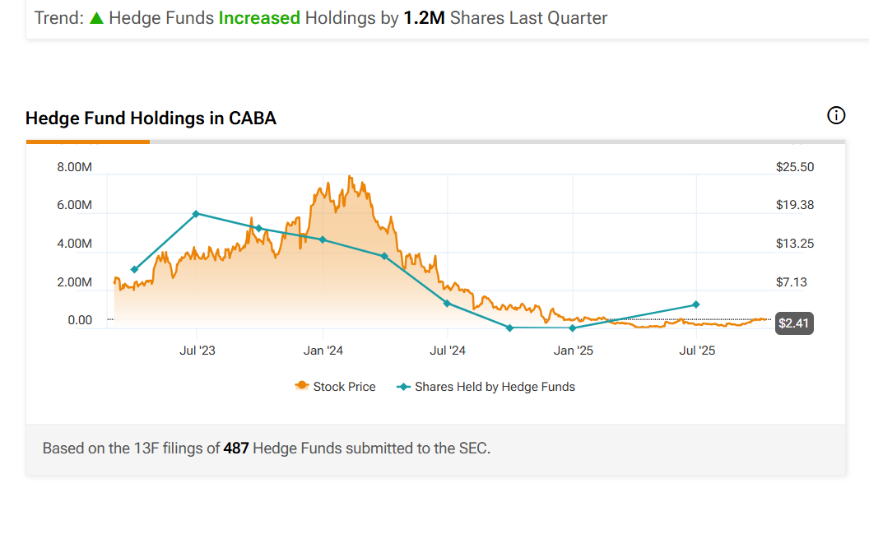Select the teal diamond marker above Jan '25

click(572, 328)
